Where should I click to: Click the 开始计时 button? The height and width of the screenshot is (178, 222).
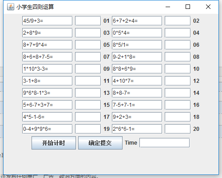click(54, 143)
